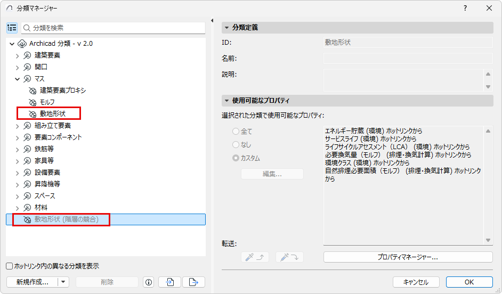Click the ID field showing 敷地形状
The height and width of the screenshot is (294, 502).
click(408, 43)
